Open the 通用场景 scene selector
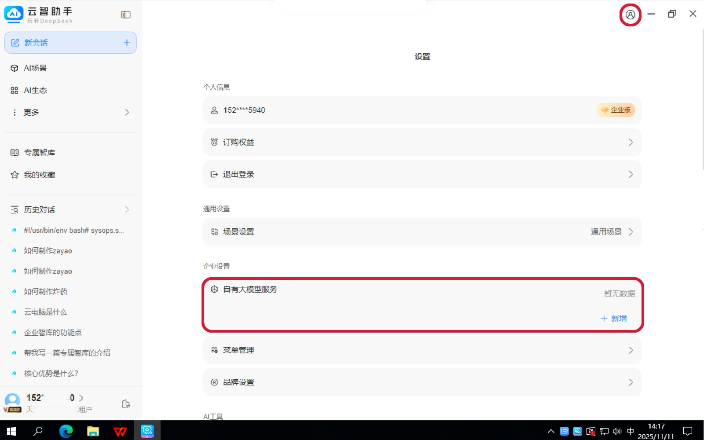 612,232
